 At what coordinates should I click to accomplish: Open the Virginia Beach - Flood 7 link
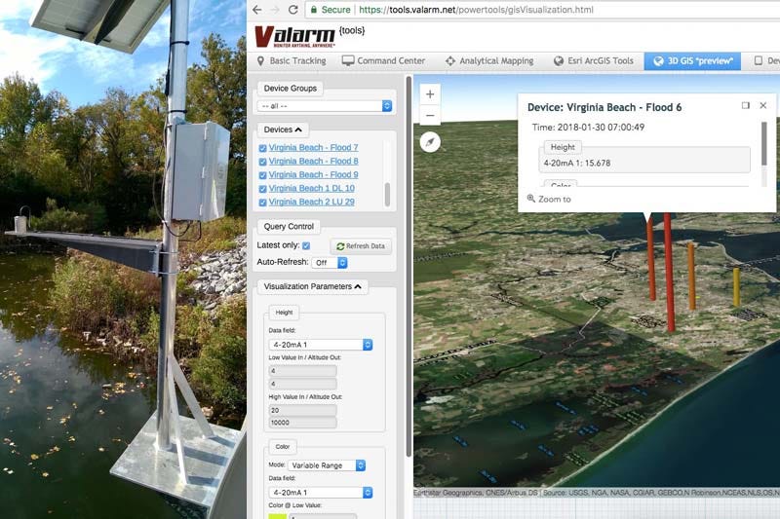[313, 147]
